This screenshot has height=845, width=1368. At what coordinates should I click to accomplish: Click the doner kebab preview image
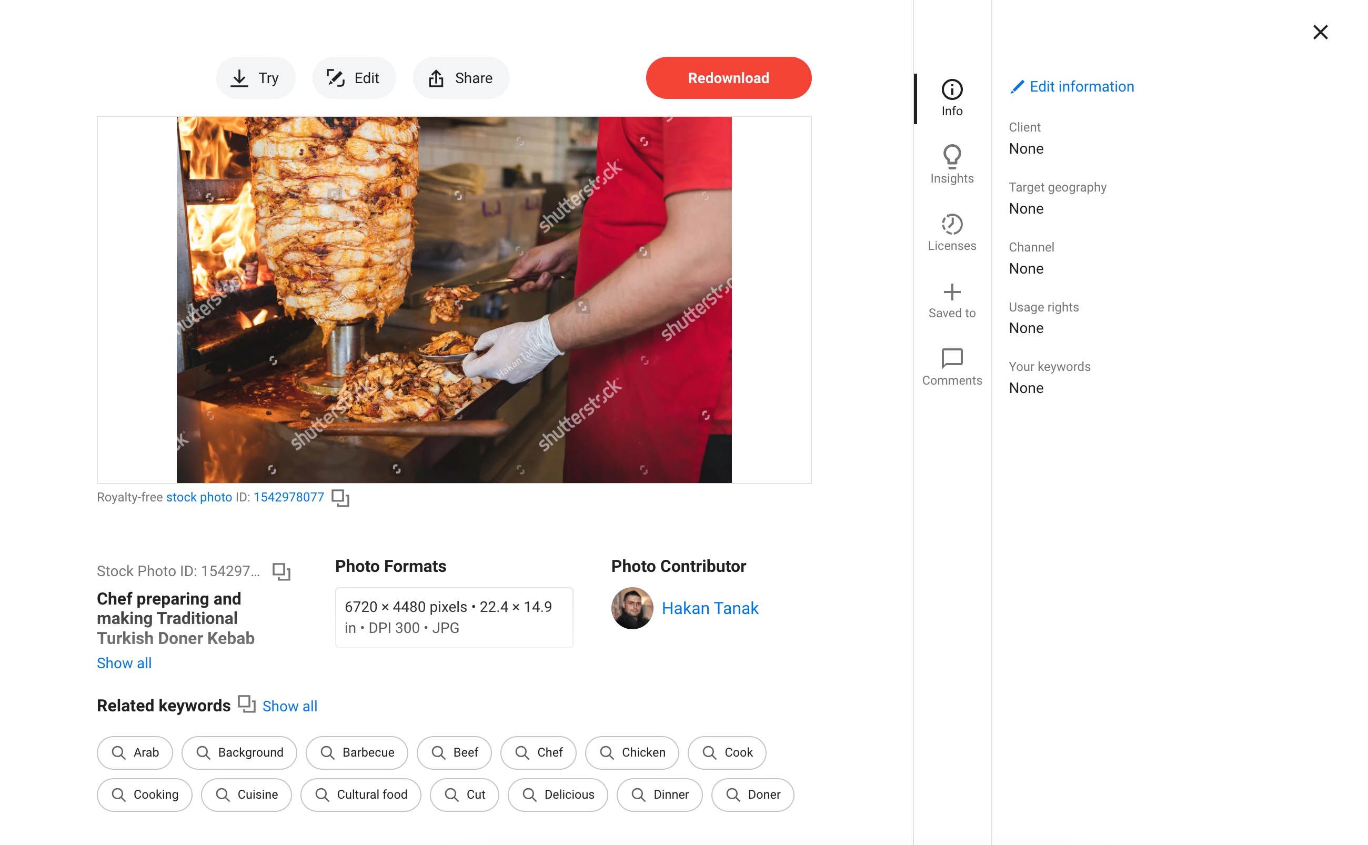(x=454, y=299)
